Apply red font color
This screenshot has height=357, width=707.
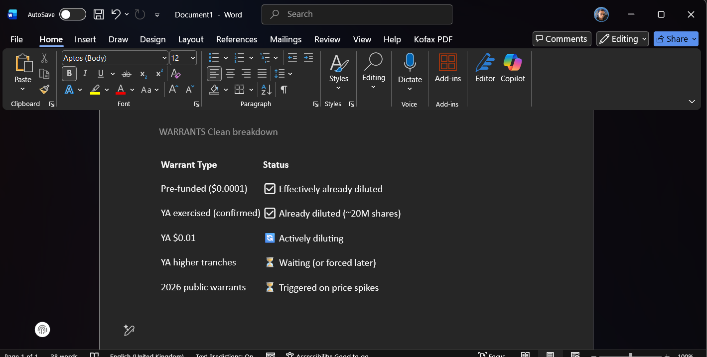coord(120,90)
